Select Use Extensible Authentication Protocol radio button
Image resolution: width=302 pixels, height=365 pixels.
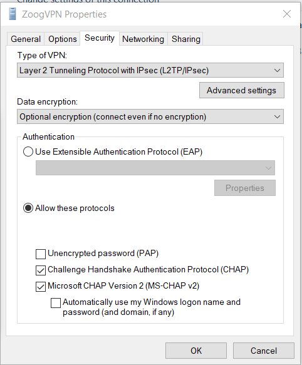pos(28,152)
